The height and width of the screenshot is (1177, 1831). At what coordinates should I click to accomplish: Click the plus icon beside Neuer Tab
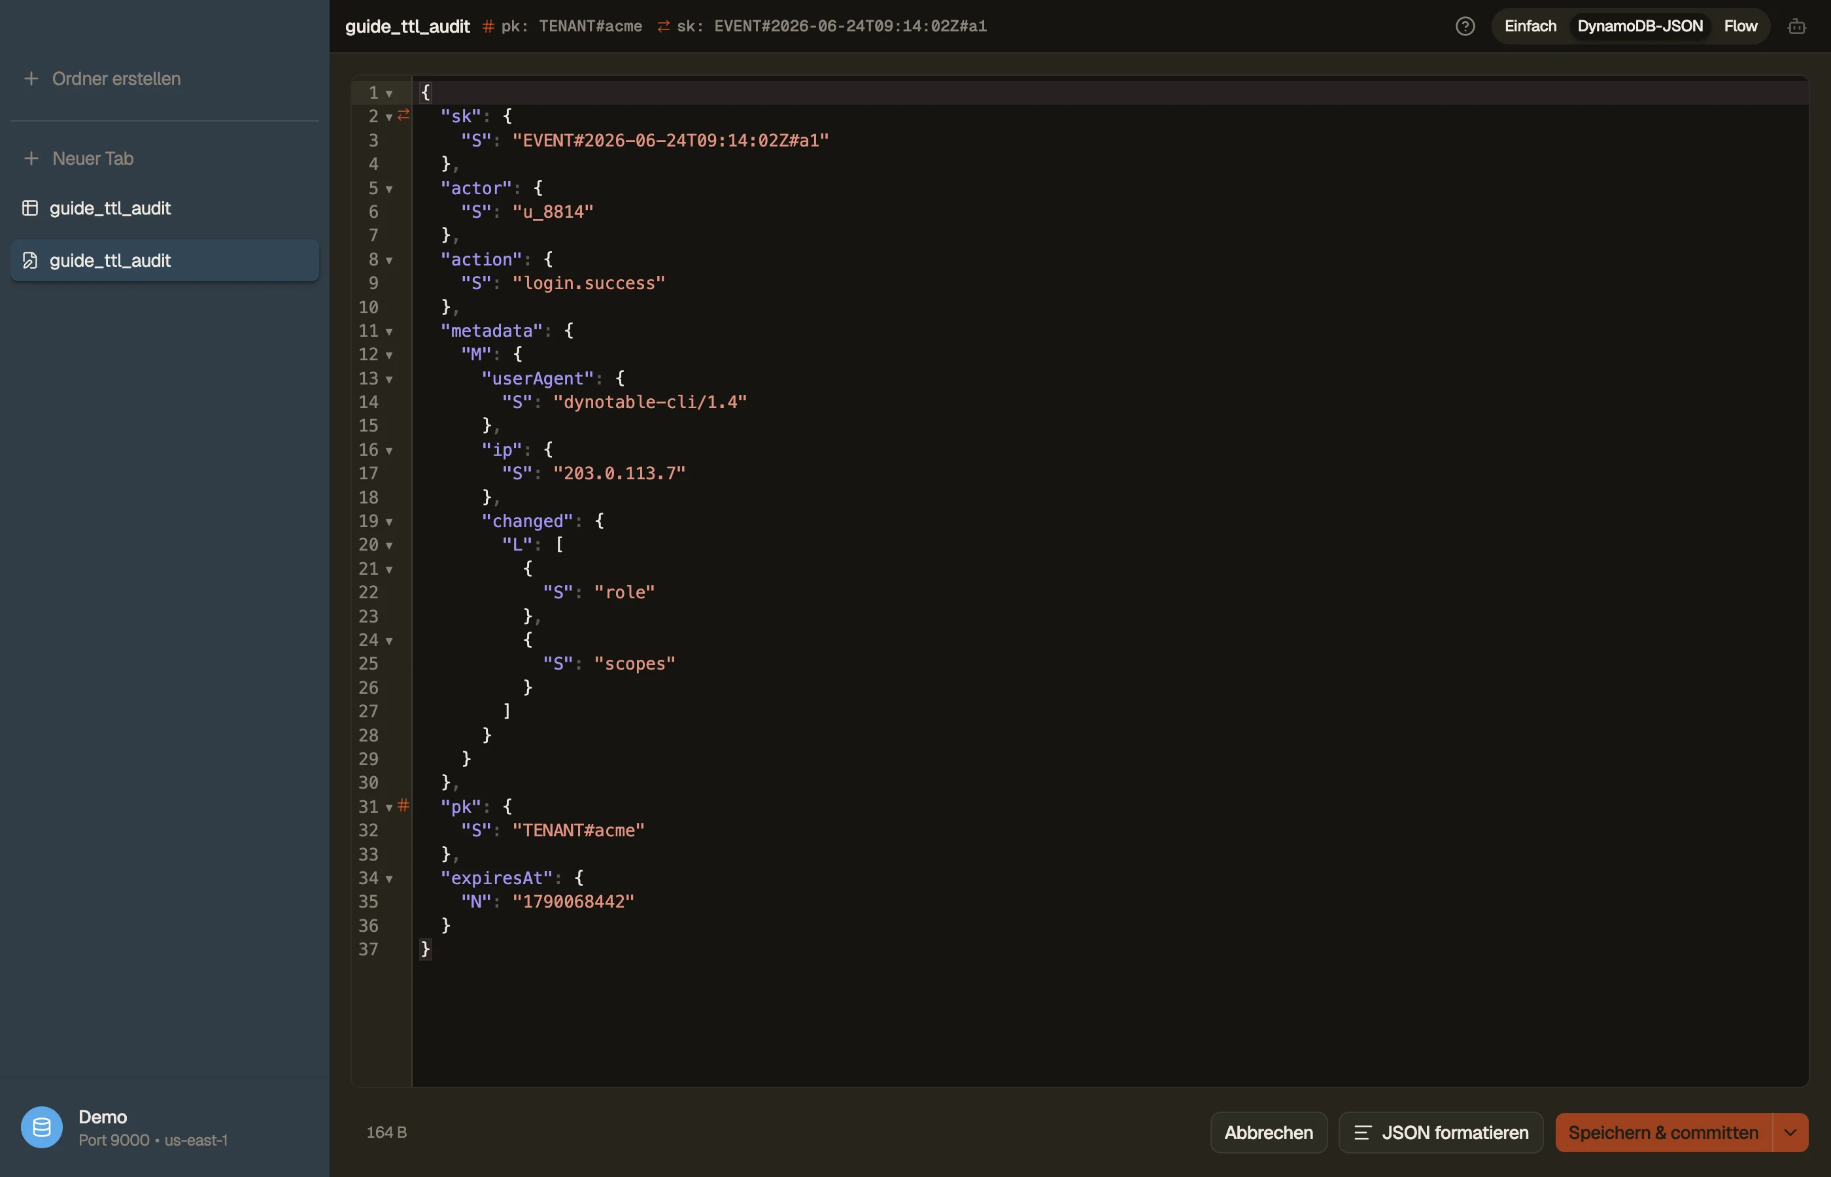[x=31, y=158]
